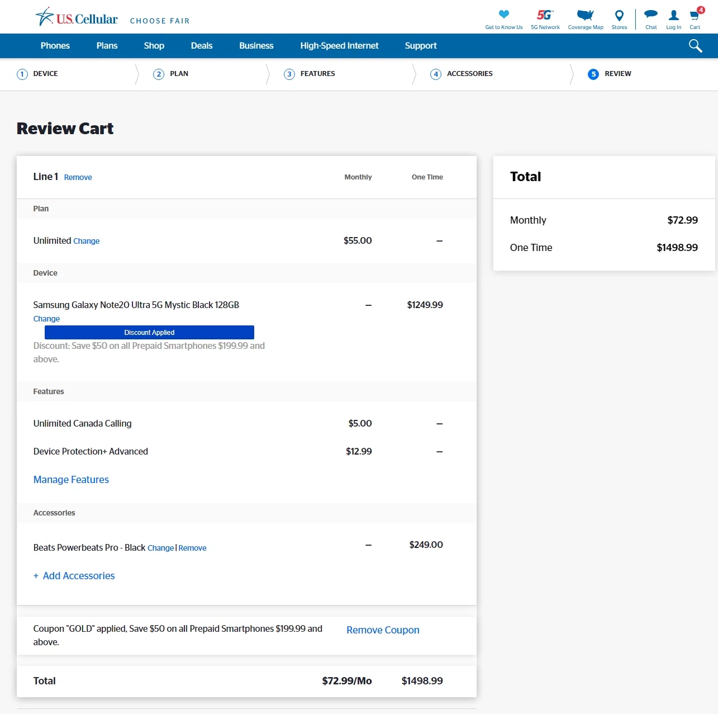Go to step 4 Accessories

click(x=462, y=74)
